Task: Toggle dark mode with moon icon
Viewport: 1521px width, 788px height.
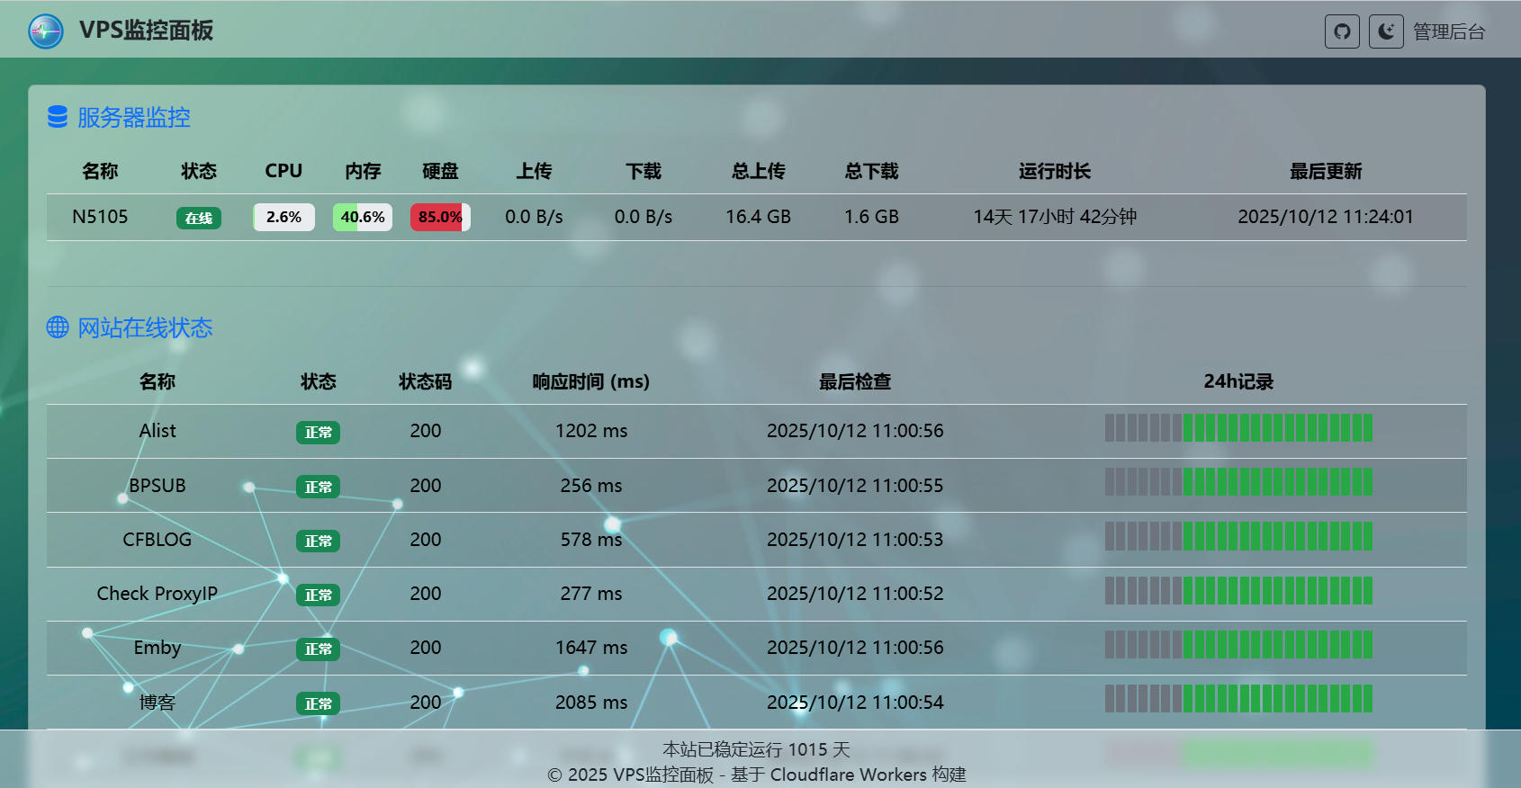Action: pos(1386,31)
